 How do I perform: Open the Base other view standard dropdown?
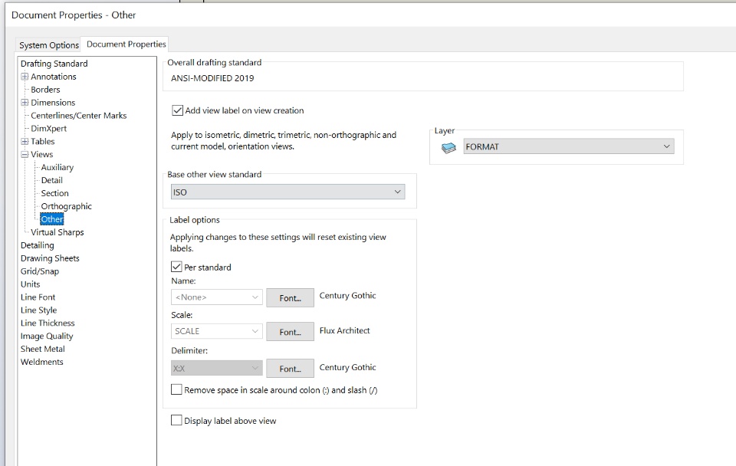pyautogui.click(x=287, y=192)
